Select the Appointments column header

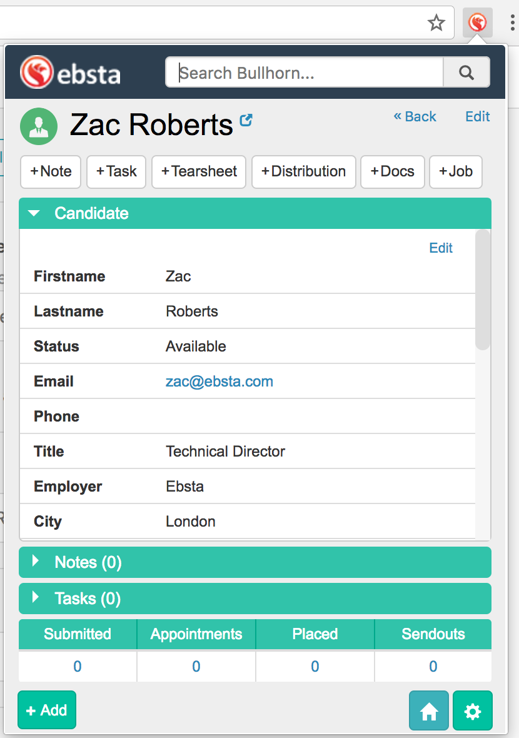(x=196, y=634)
